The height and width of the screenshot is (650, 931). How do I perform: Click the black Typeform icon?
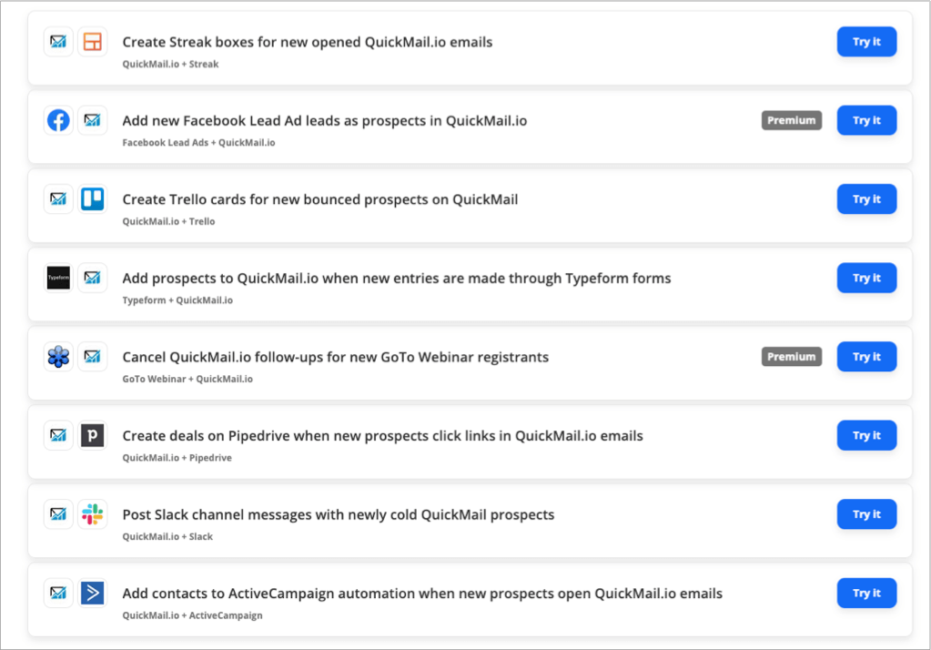click(58, 278)
